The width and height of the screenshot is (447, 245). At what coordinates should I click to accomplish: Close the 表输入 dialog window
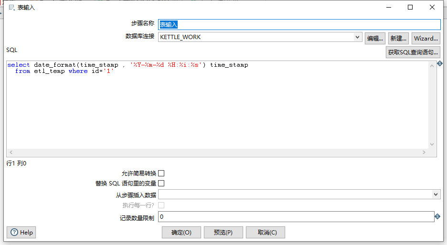coord(432,7)
